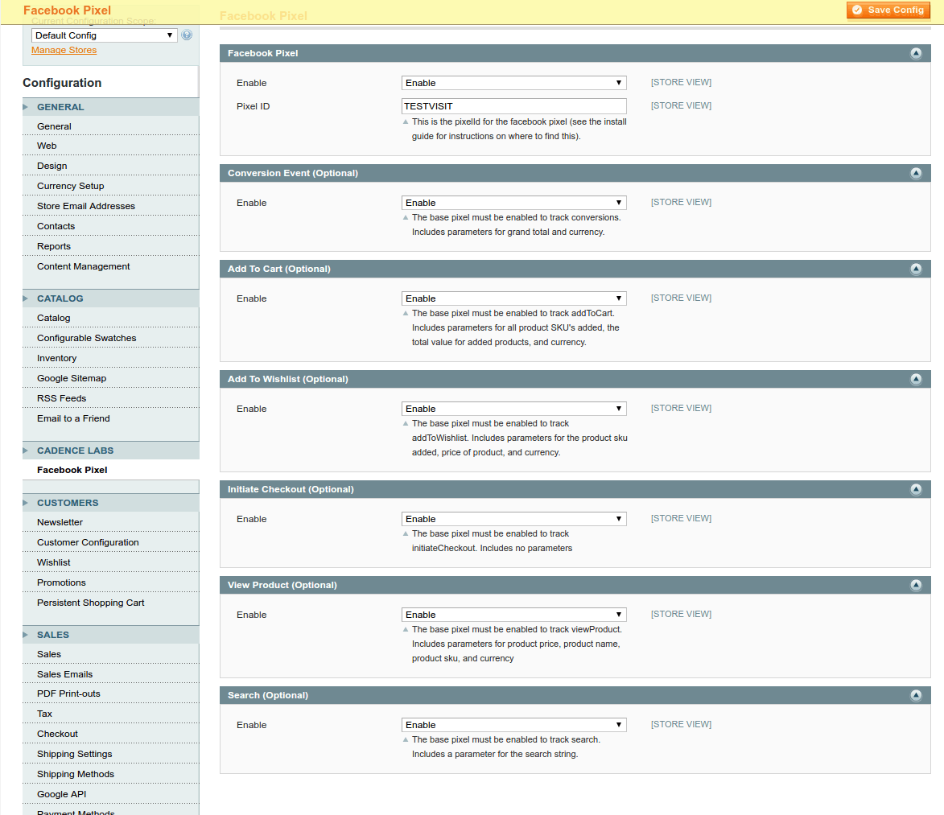Click the Configuration sidebar heading
944x815 pixels.
[x=62, y=82]
